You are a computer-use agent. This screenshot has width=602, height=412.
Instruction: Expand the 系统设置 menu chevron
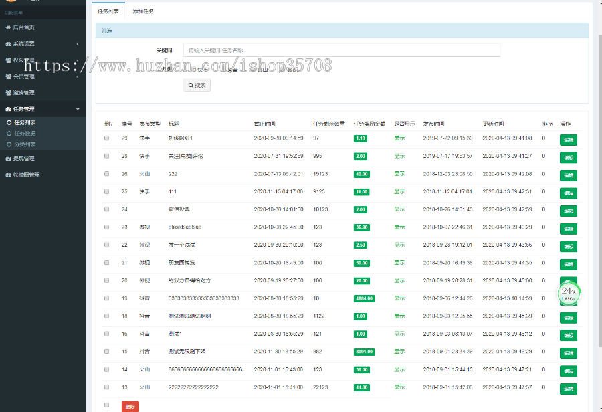click(77, 44)
